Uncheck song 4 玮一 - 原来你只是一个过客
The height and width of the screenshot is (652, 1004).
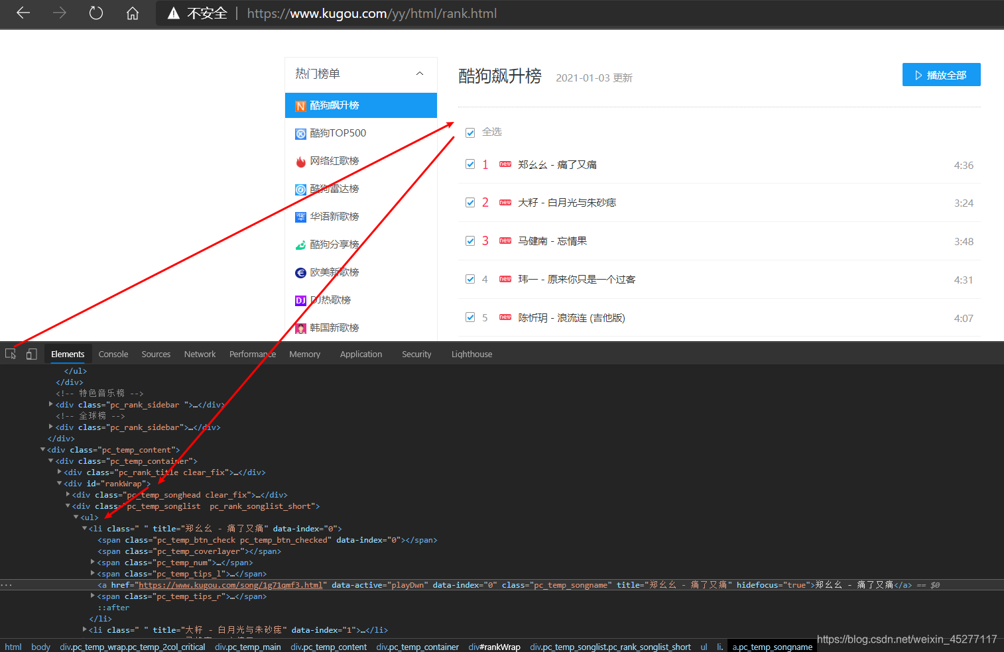(470, 280)
